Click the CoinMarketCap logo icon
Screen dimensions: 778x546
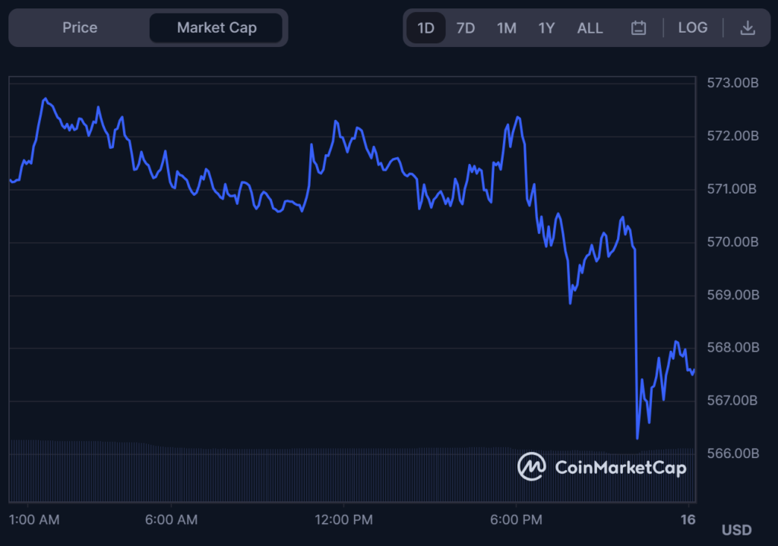point(532,467)
